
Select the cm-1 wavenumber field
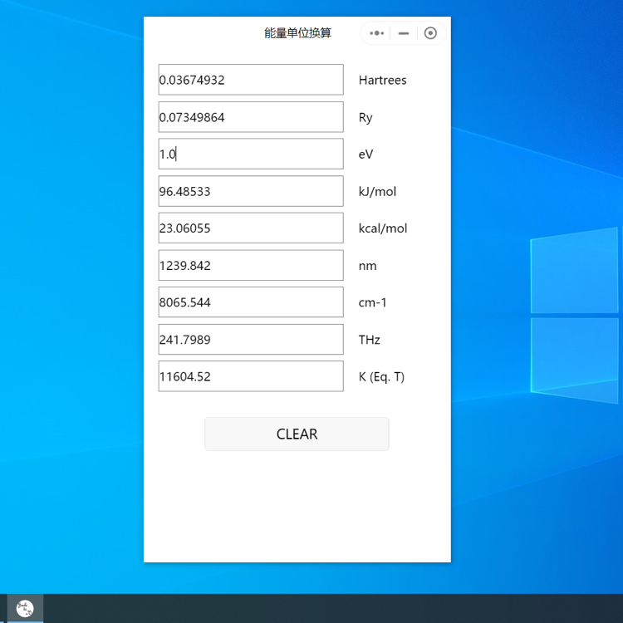tap(251, 302)
